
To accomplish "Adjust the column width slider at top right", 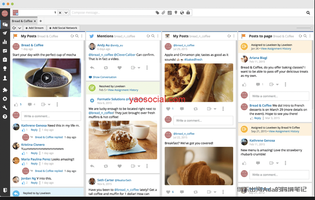I will 311,28.
